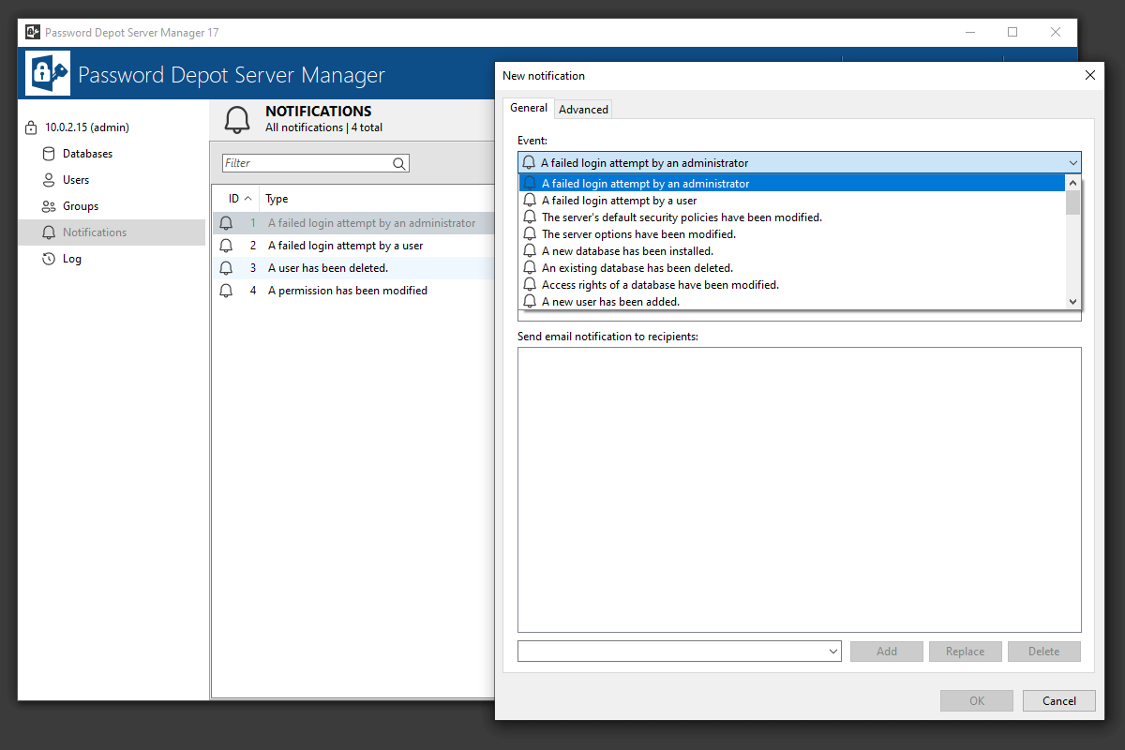The width and height of the screenshot is (1125, 750).
Task: Click the Databases icon in sidebar
Action: point(49,154)
